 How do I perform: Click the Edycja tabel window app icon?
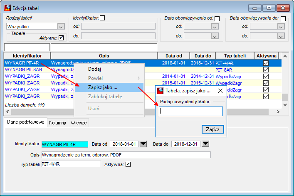pos(7,8)
